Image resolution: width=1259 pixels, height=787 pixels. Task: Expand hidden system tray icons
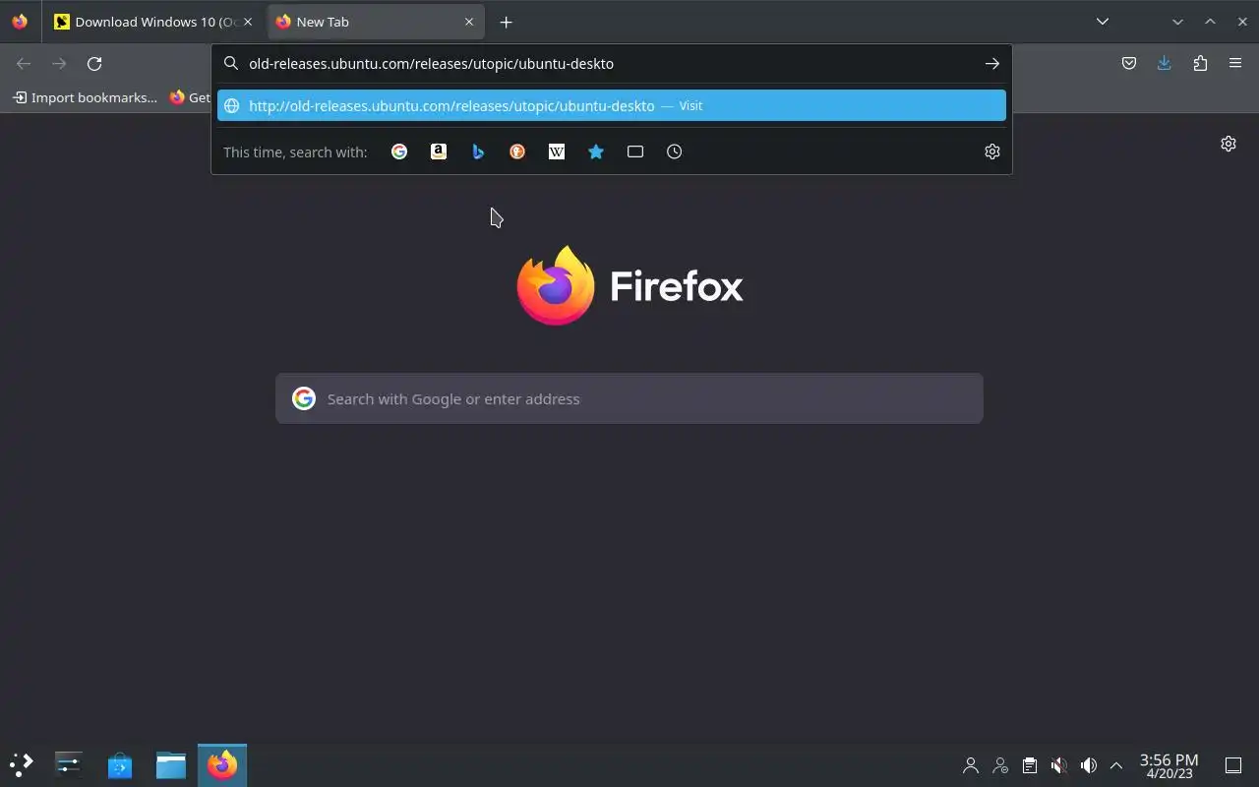(x=1116, y=765)
